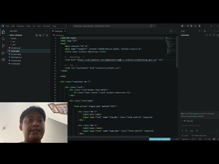Screen dimensions: 219x164
Task: Go back with the navigation arrow
Action: click(x=66, y=26)
